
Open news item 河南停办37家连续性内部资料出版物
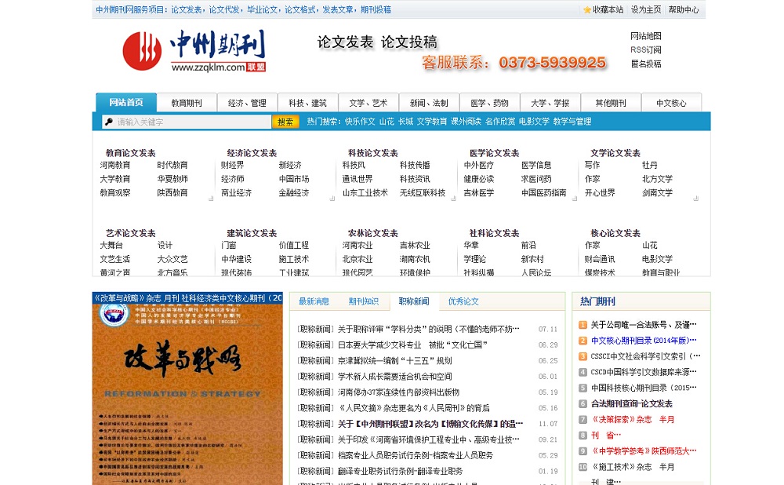[398, 392]
